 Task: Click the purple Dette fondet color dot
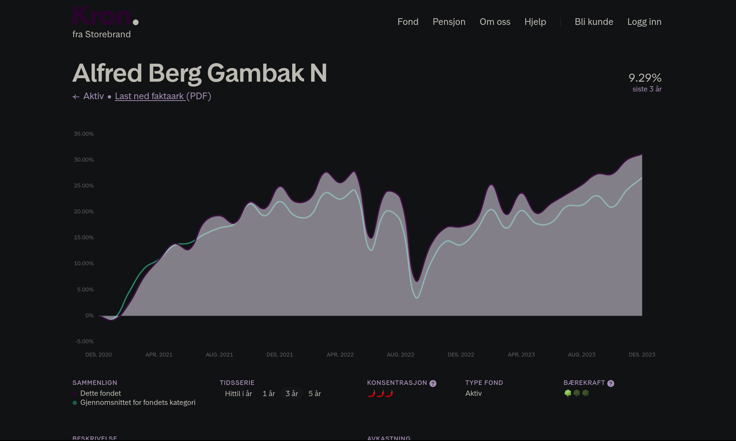point(75,394)
